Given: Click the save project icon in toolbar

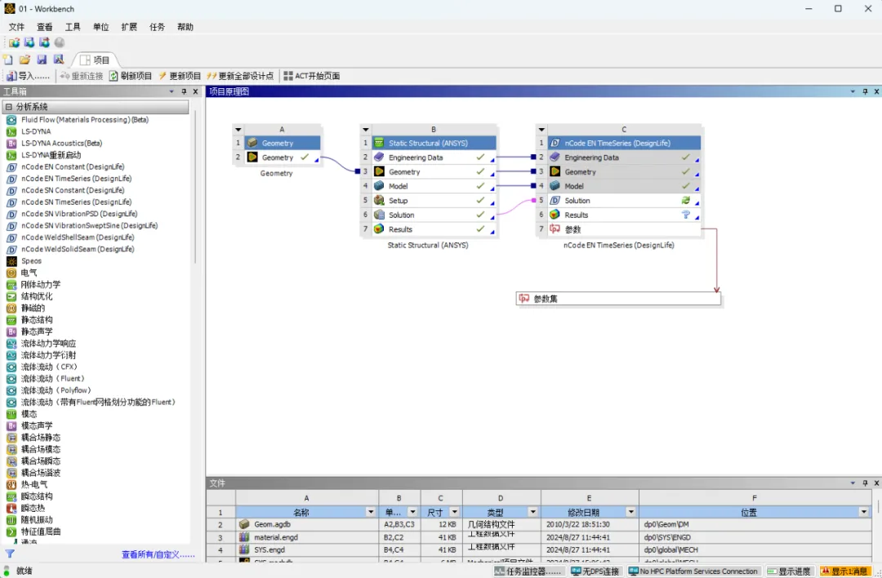Looking at the screenshot, I should click(42, 59).
